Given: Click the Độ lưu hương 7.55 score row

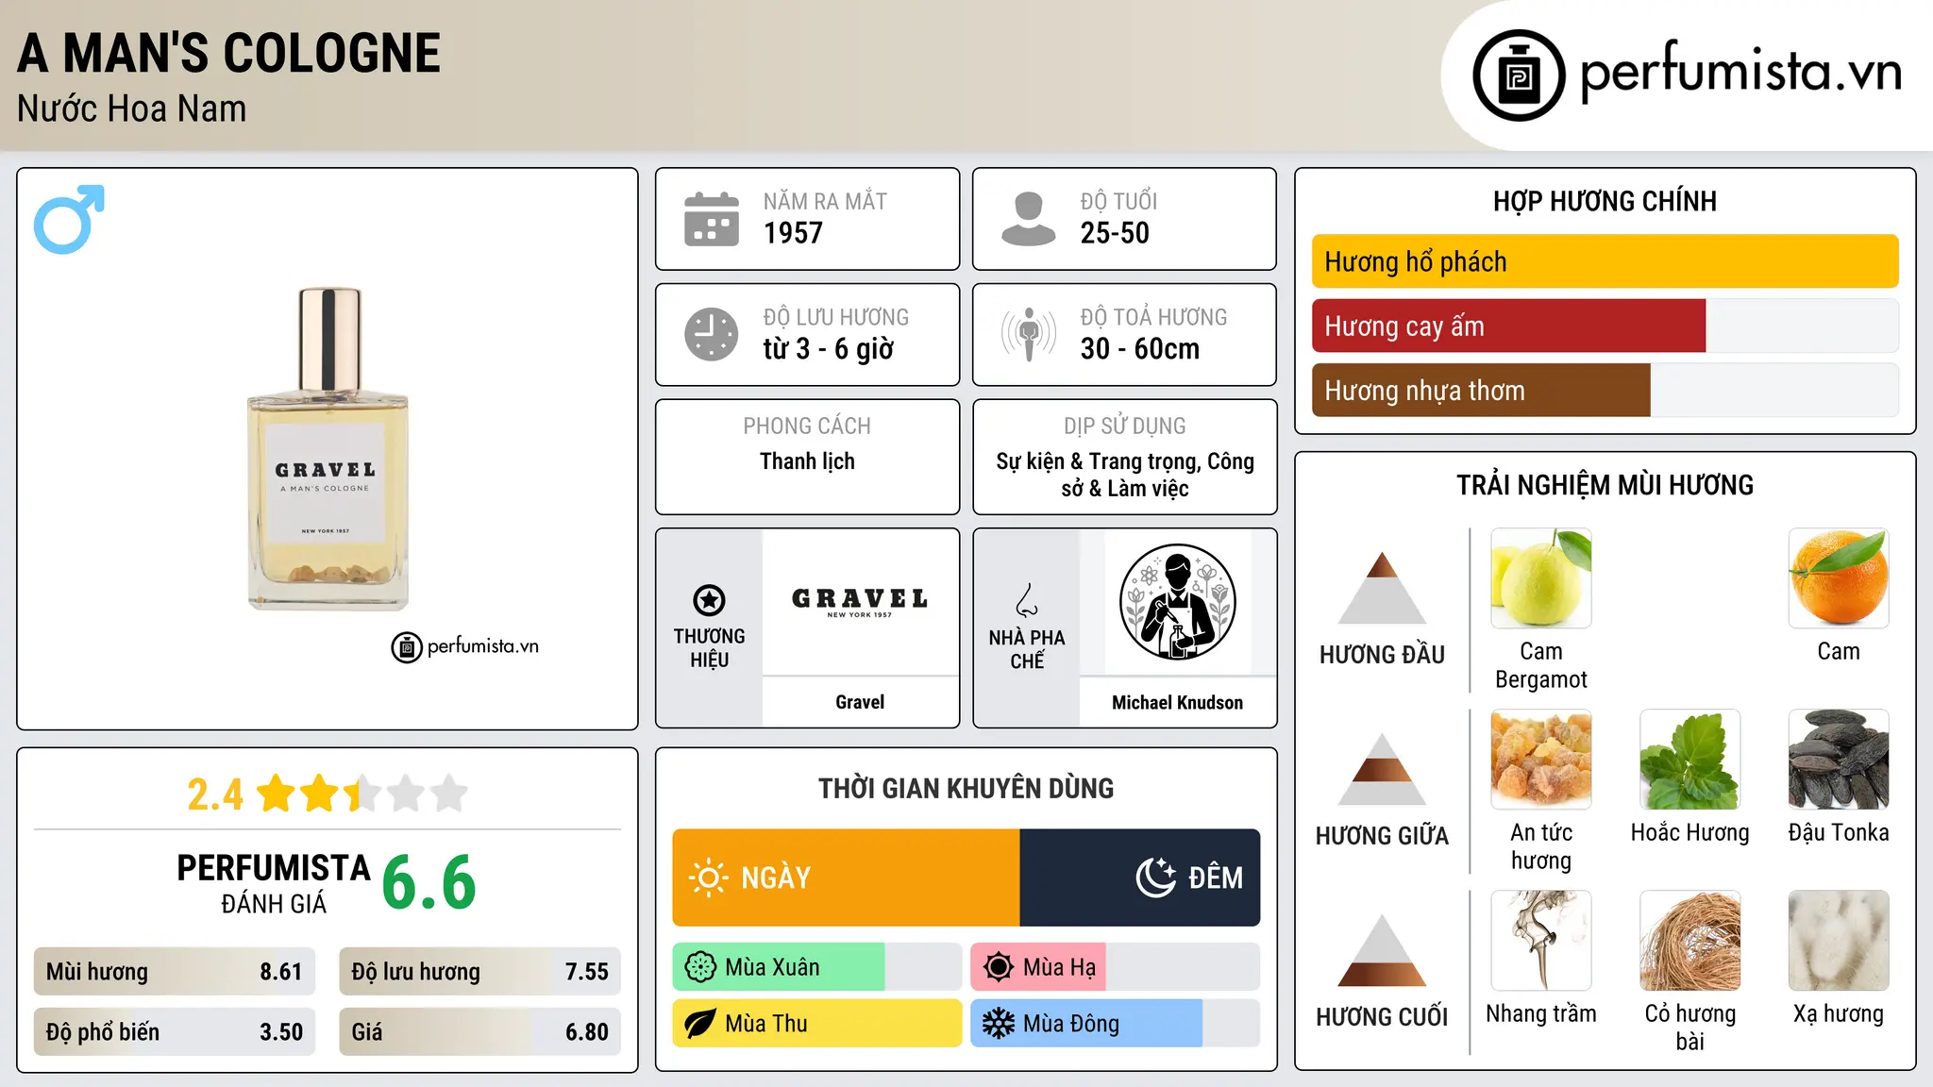Looking at the screenshot, I should point(479,972).
